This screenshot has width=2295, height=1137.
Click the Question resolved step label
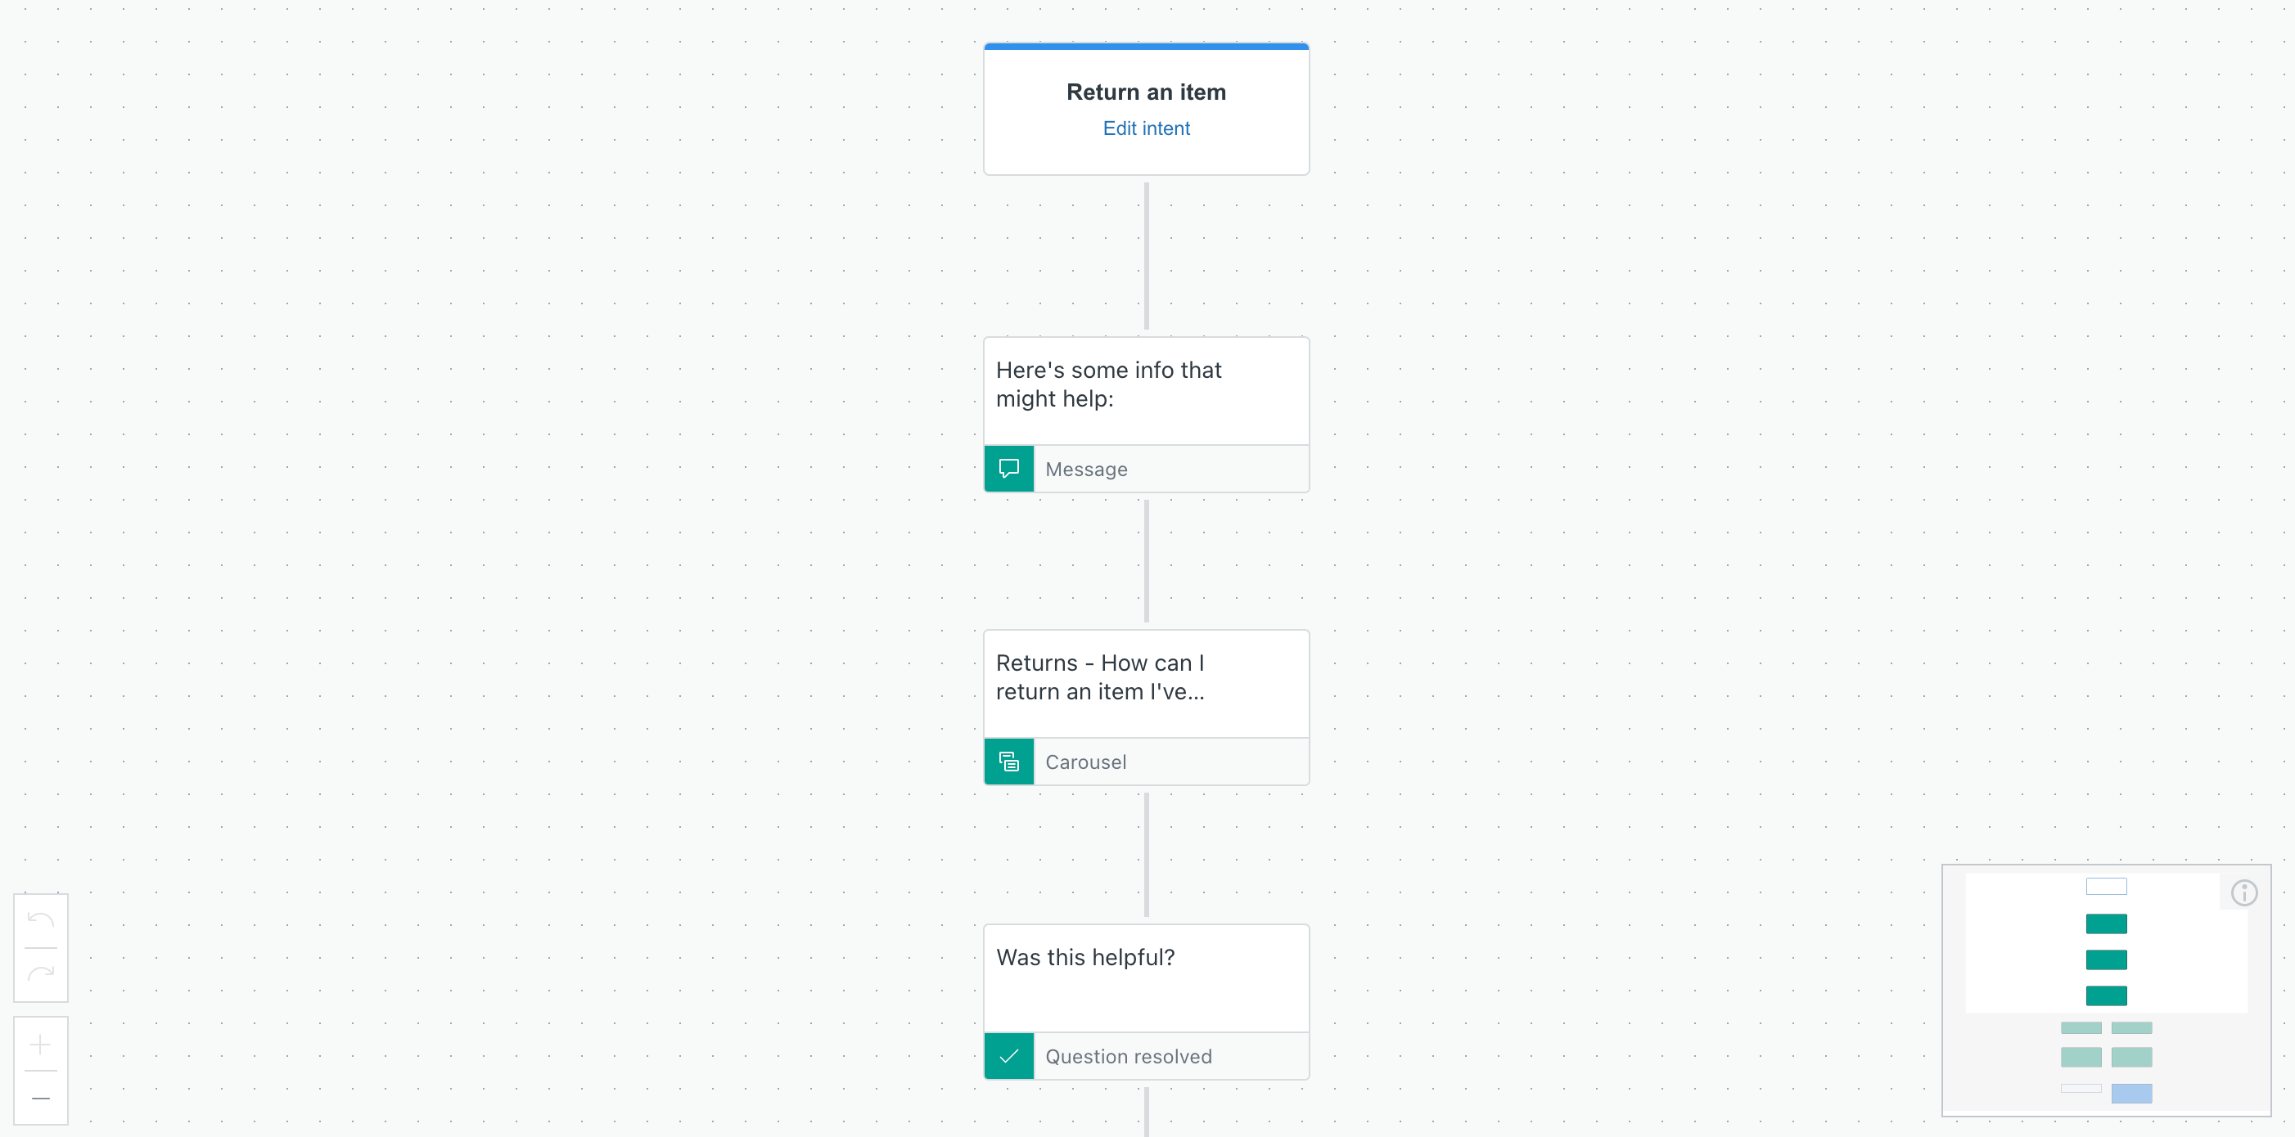pyautogui.click(x=1128, y=1056)
